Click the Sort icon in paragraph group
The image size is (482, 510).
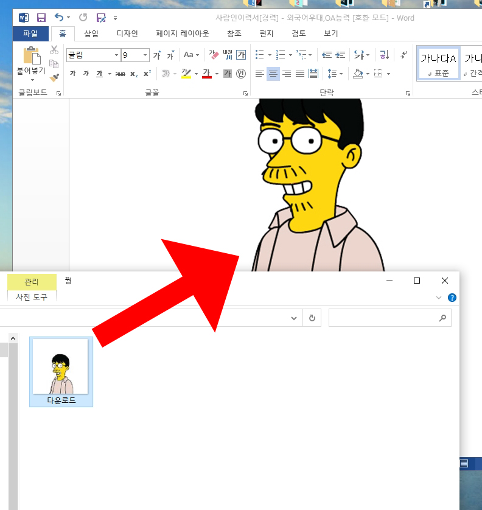pyautogui.click(x=384, y=55)
